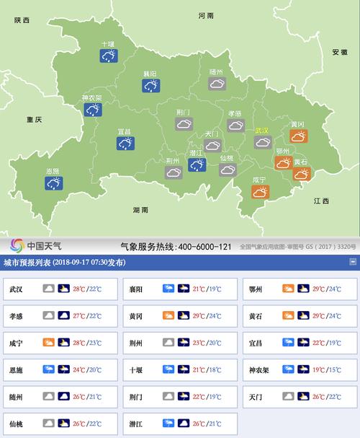Open 孝感 city name in forecast list
Image resolution: width=360 pixels, height=438 pixels.
pos(16,316)
